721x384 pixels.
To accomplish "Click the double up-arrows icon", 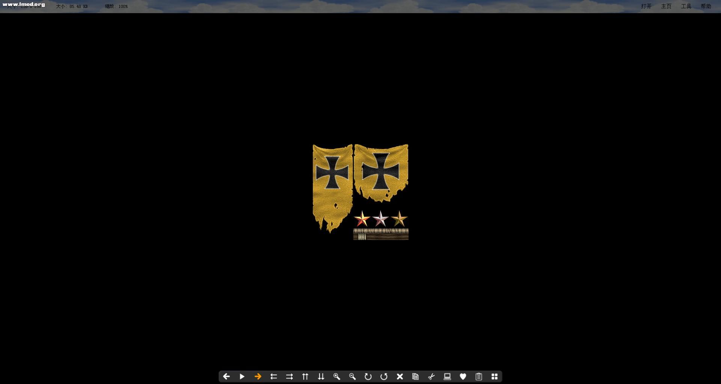I will click(x=305, y=376).
